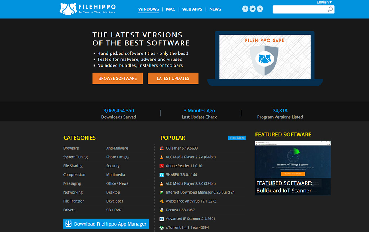Select the CCleaner app icon
This screenshot has height=232, width=369.
point(161,148)
